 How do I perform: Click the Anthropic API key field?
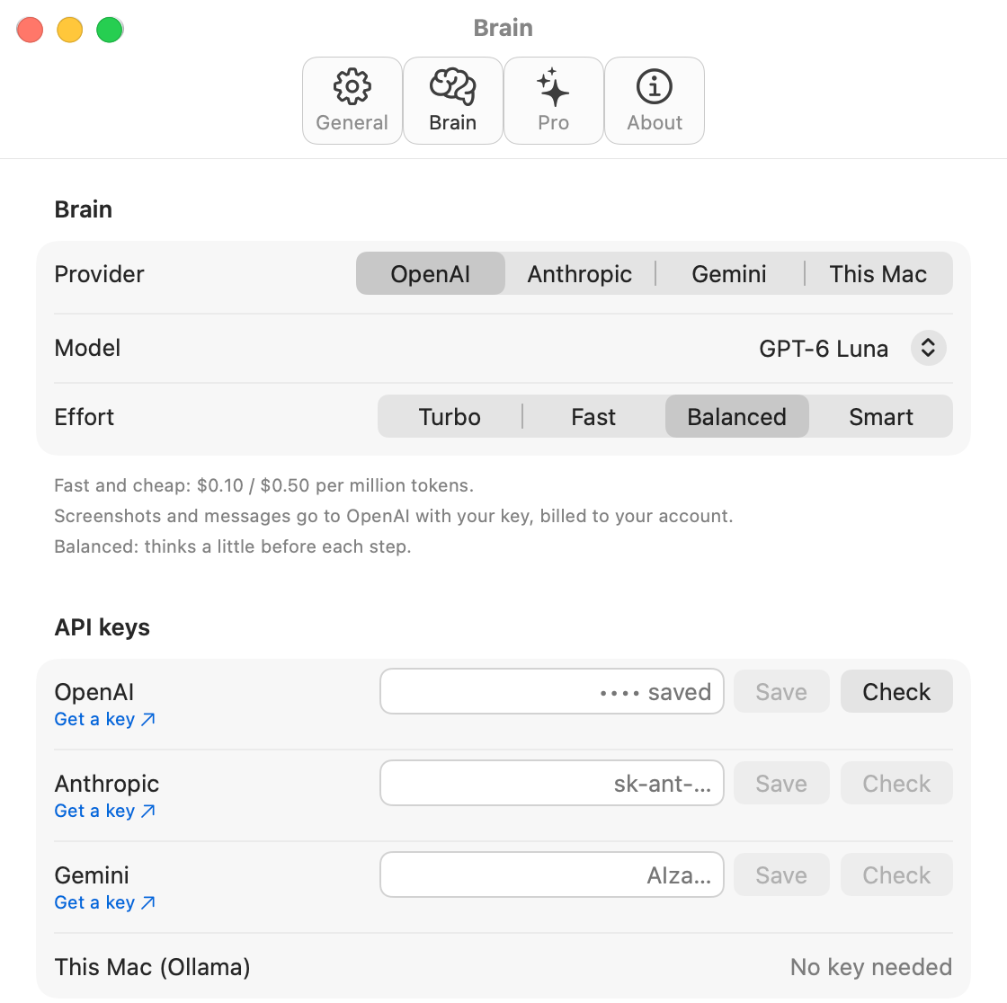pyautogui.click(x=552, y=784)
